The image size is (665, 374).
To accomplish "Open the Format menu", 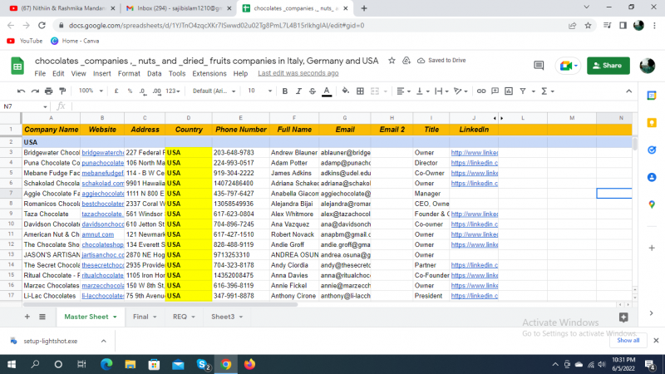I will tap(129, 73).
